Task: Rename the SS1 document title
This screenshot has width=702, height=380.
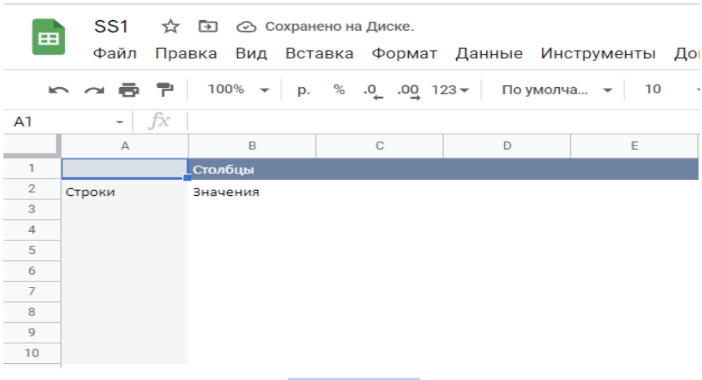Action: tap(110, 27)
